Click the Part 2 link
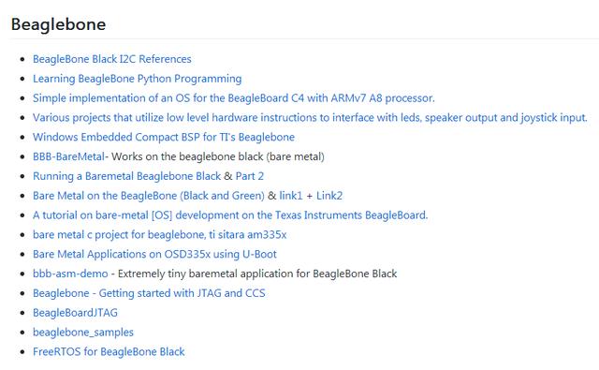Image resolution: width=599 pixels, height=370 pixels. click(x=250, y=176)
